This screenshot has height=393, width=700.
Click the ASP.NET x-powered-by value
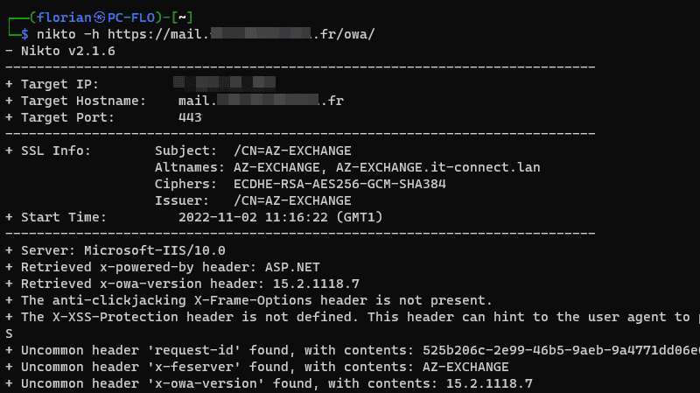point(292,267)
